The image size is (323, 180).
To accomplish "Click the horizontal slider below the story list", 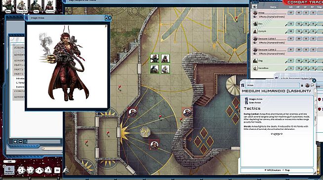I will (x=51, y=149).
